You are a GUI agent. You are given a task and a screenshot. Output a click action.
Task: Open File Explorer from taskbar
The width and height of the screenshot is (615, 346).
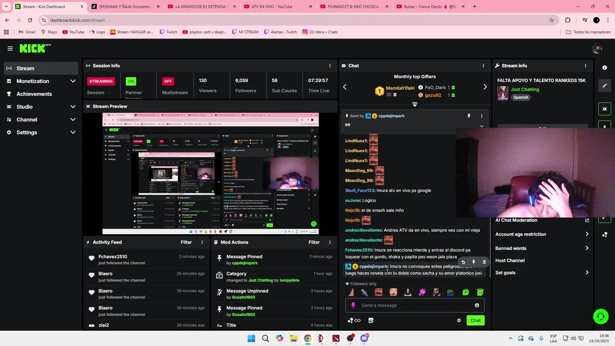[x=294, y=338]
